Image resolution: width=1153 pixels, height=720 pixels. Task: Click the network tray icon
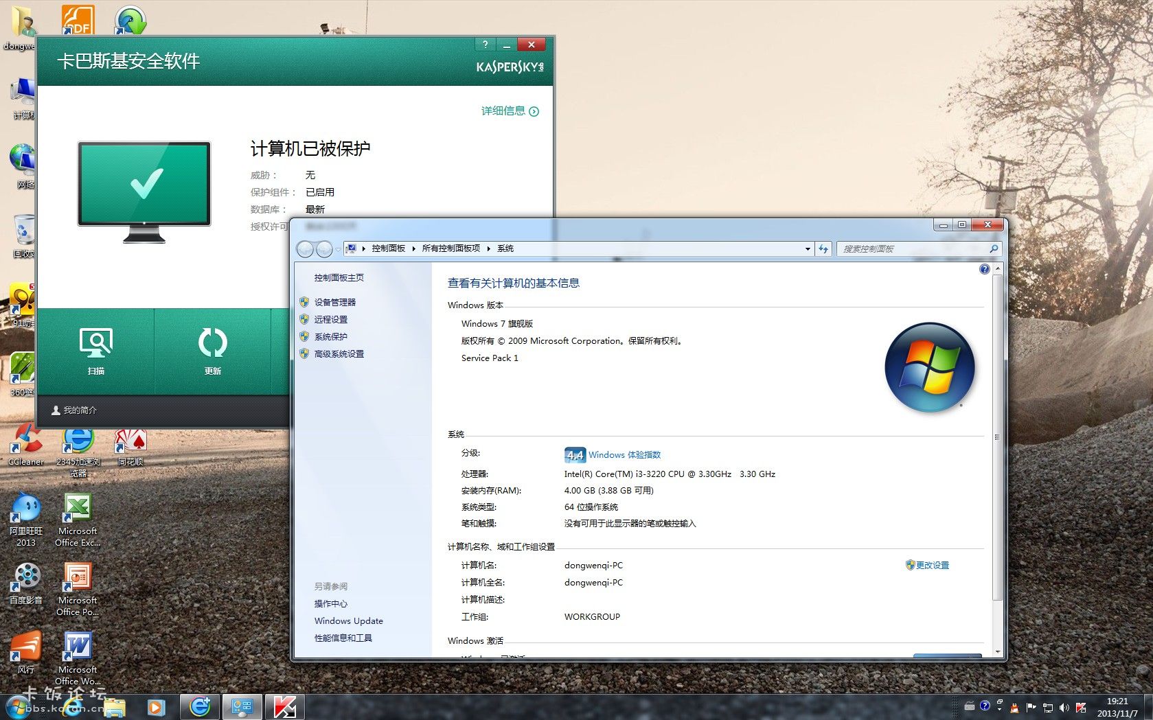coord(1047,708)
